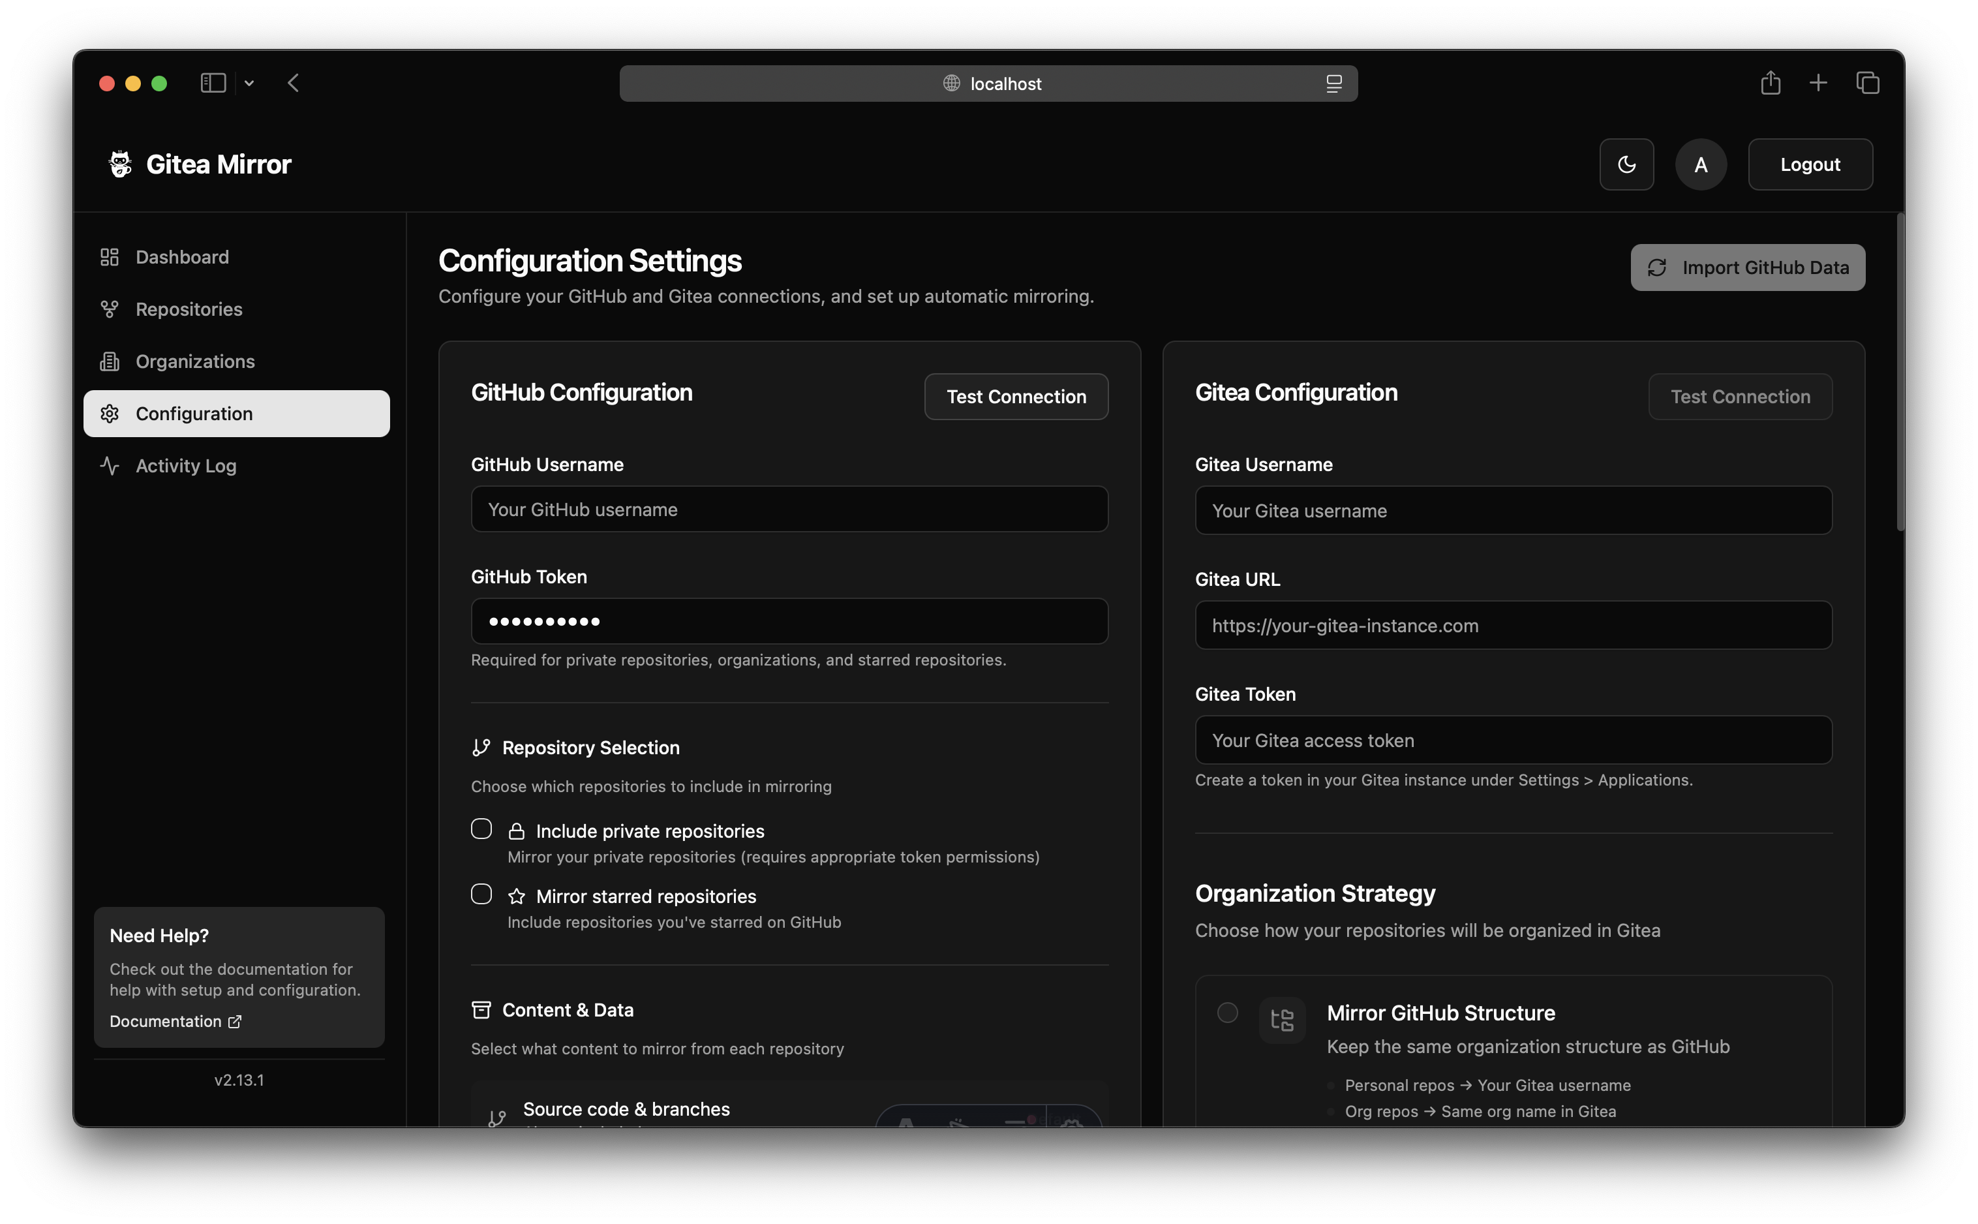Click the user avatar A

tap(1700, 164)
